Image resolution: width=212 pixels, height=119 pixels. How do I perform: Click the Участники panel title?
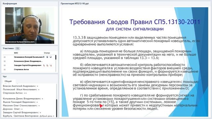[8, 48]
